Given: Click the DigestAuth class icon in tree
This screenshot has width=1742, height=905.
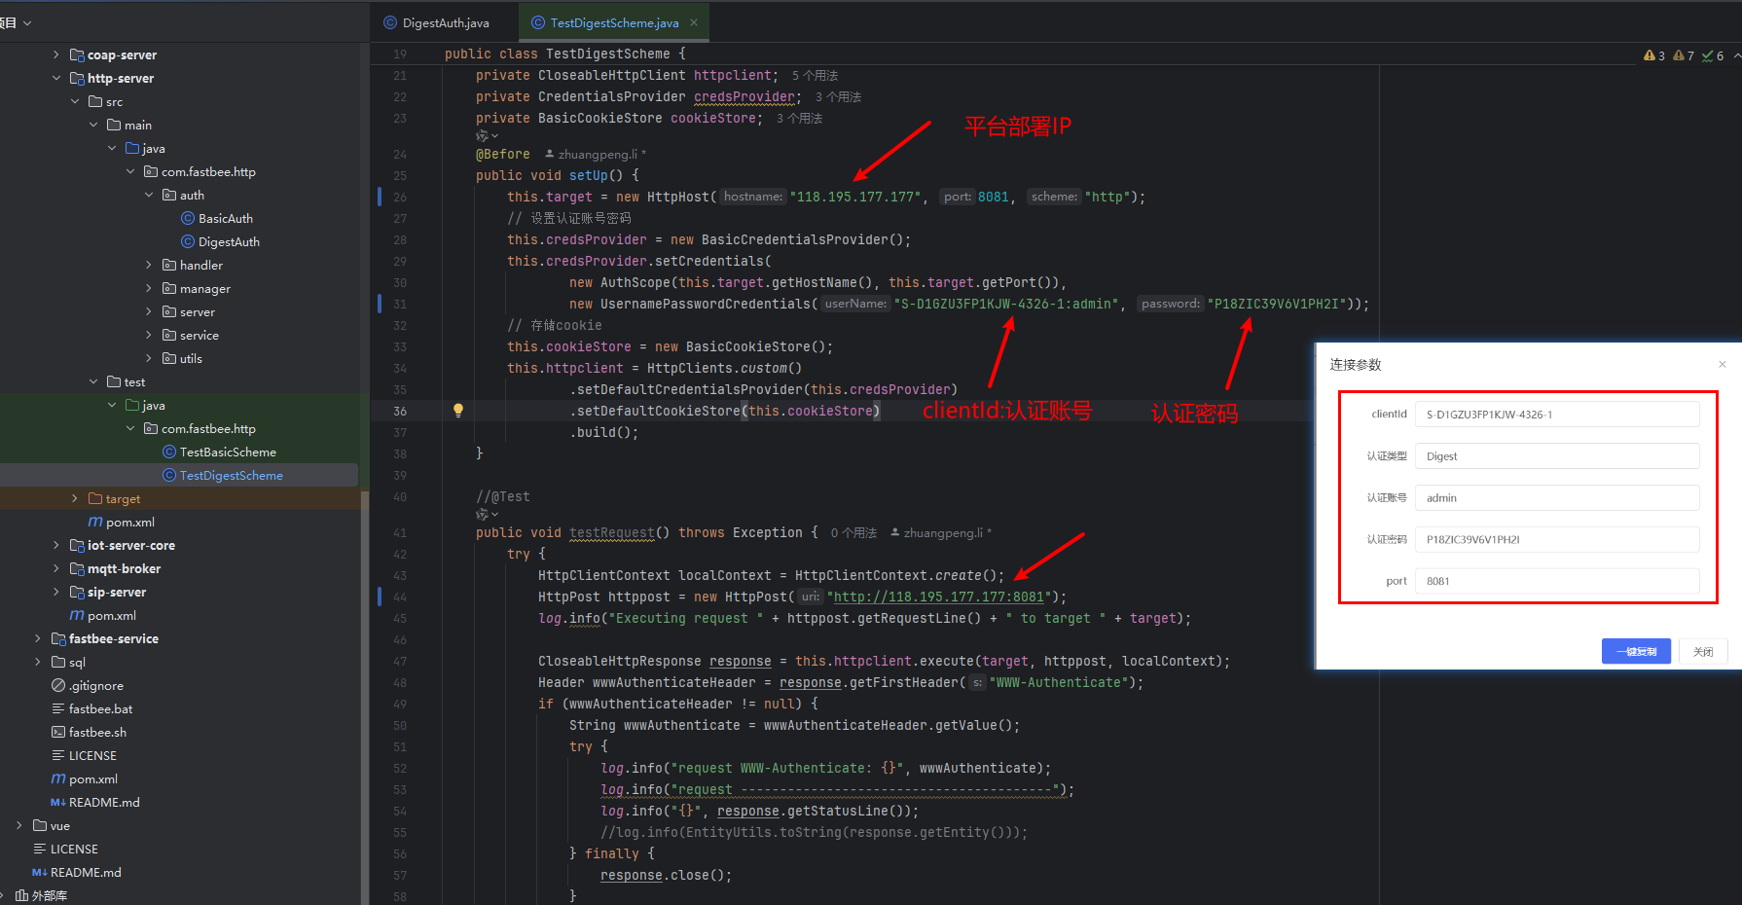Looking at the screenshot, I should [x=188, y=242].
